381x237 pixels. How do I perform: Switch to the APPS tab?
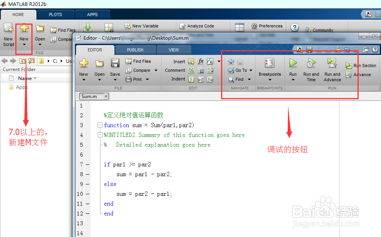point(93,15)
